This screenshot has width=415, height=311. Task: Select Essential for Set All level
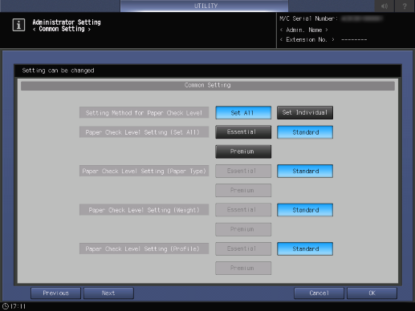[243, 132]
